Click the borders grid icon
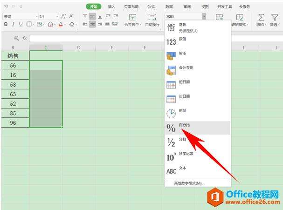 click(x=29, y=24)
